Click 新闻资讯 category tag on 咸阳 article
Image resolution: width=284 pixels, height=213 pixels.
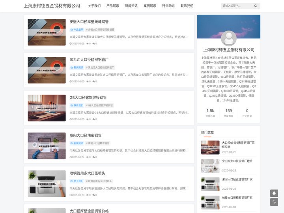pos(77,143)
